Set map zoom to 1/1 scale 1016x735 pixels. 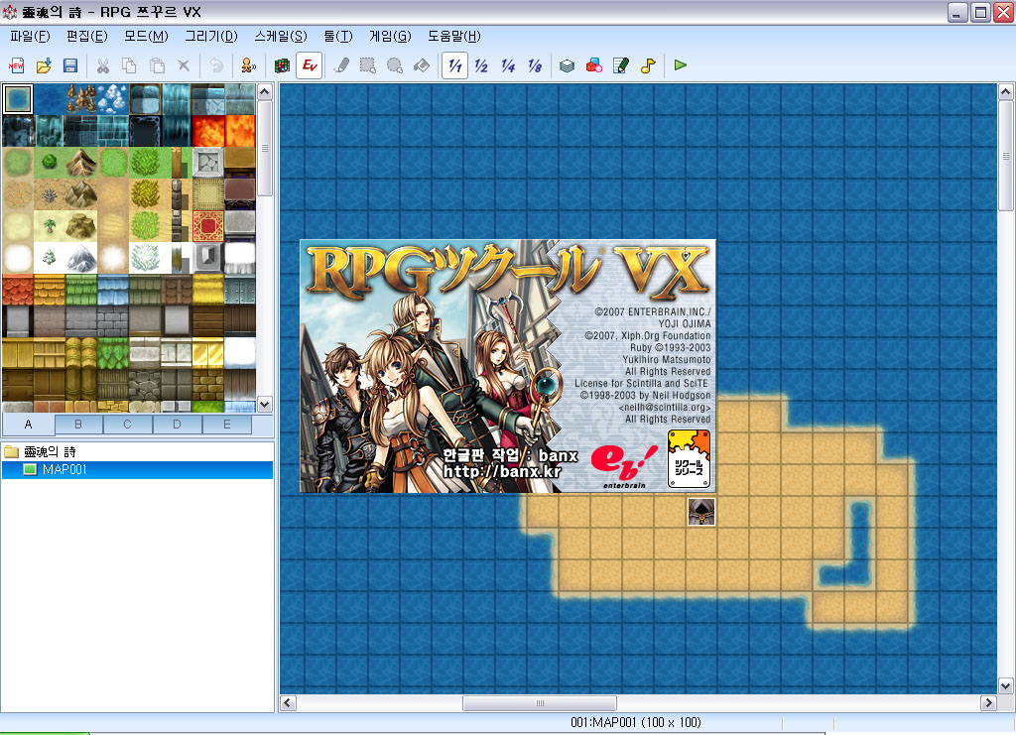(454, 65)
